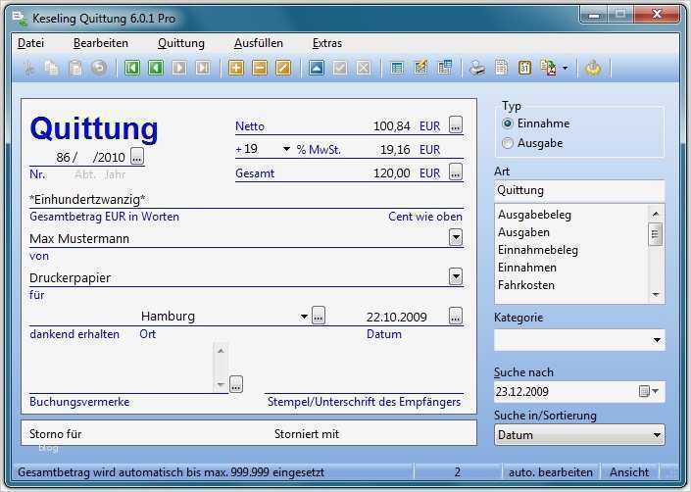Click the Art text field showing Quittung
Image resolution: width=691 pixels, height=492 pixels.
(x=579, y=191)
